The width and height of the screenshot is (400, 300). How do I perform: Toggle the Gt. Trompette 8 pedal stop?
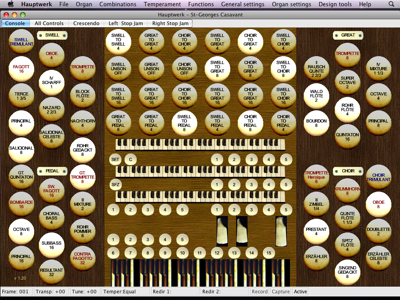[x=83, y=177]
